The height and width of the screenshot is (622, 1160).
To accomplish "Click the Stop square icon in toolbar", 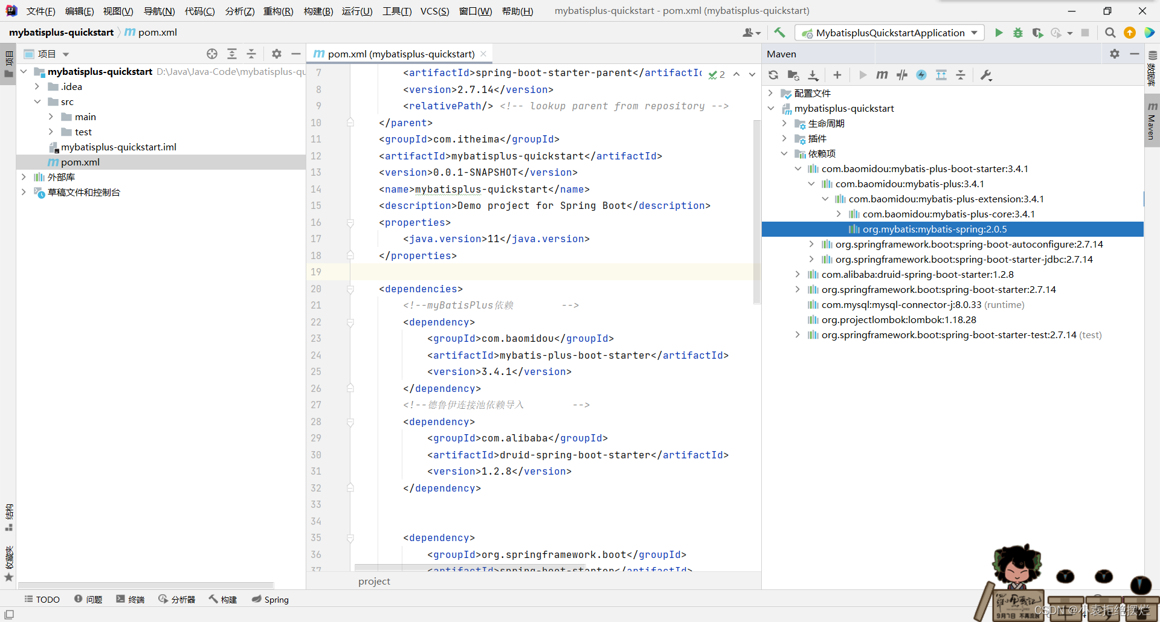I will (1085, 33).
